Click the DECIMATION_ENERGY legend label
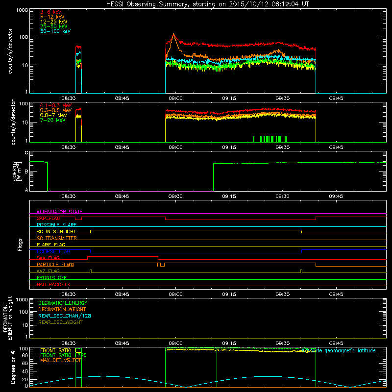The image size is (392, 392). [63, 303]
